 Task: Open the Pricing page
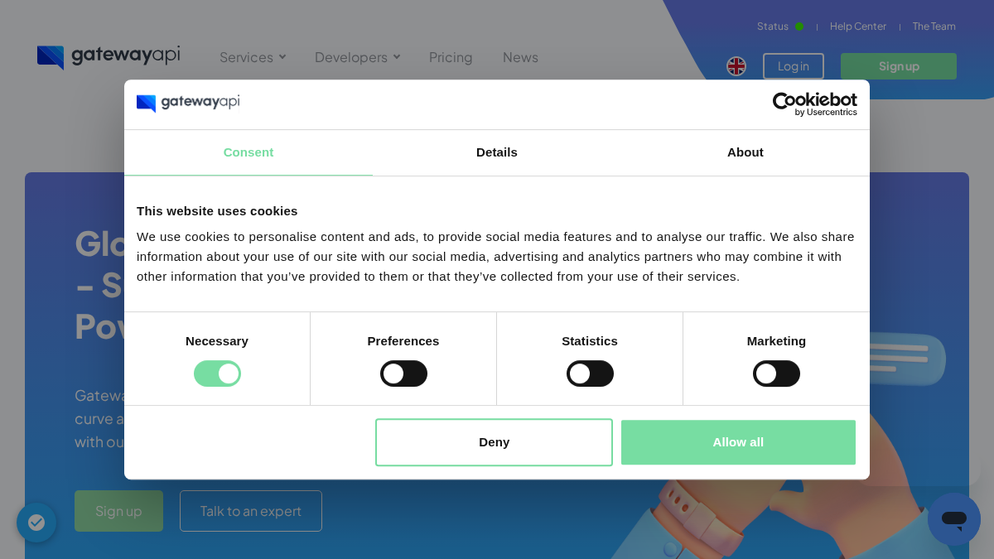coord(451,57)
